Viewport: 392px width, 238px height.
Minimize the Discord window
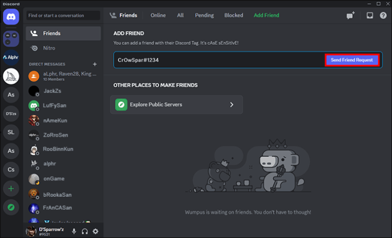click(x=369, y=4)
